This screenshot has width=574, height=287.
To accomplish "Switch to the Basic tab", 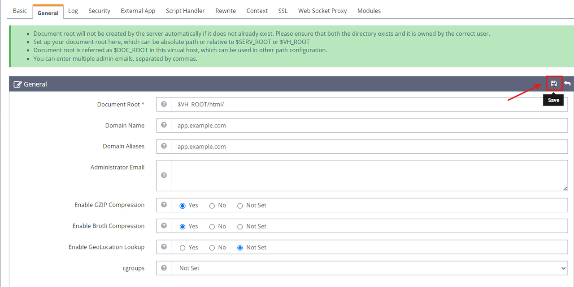I will pos(20,11).
